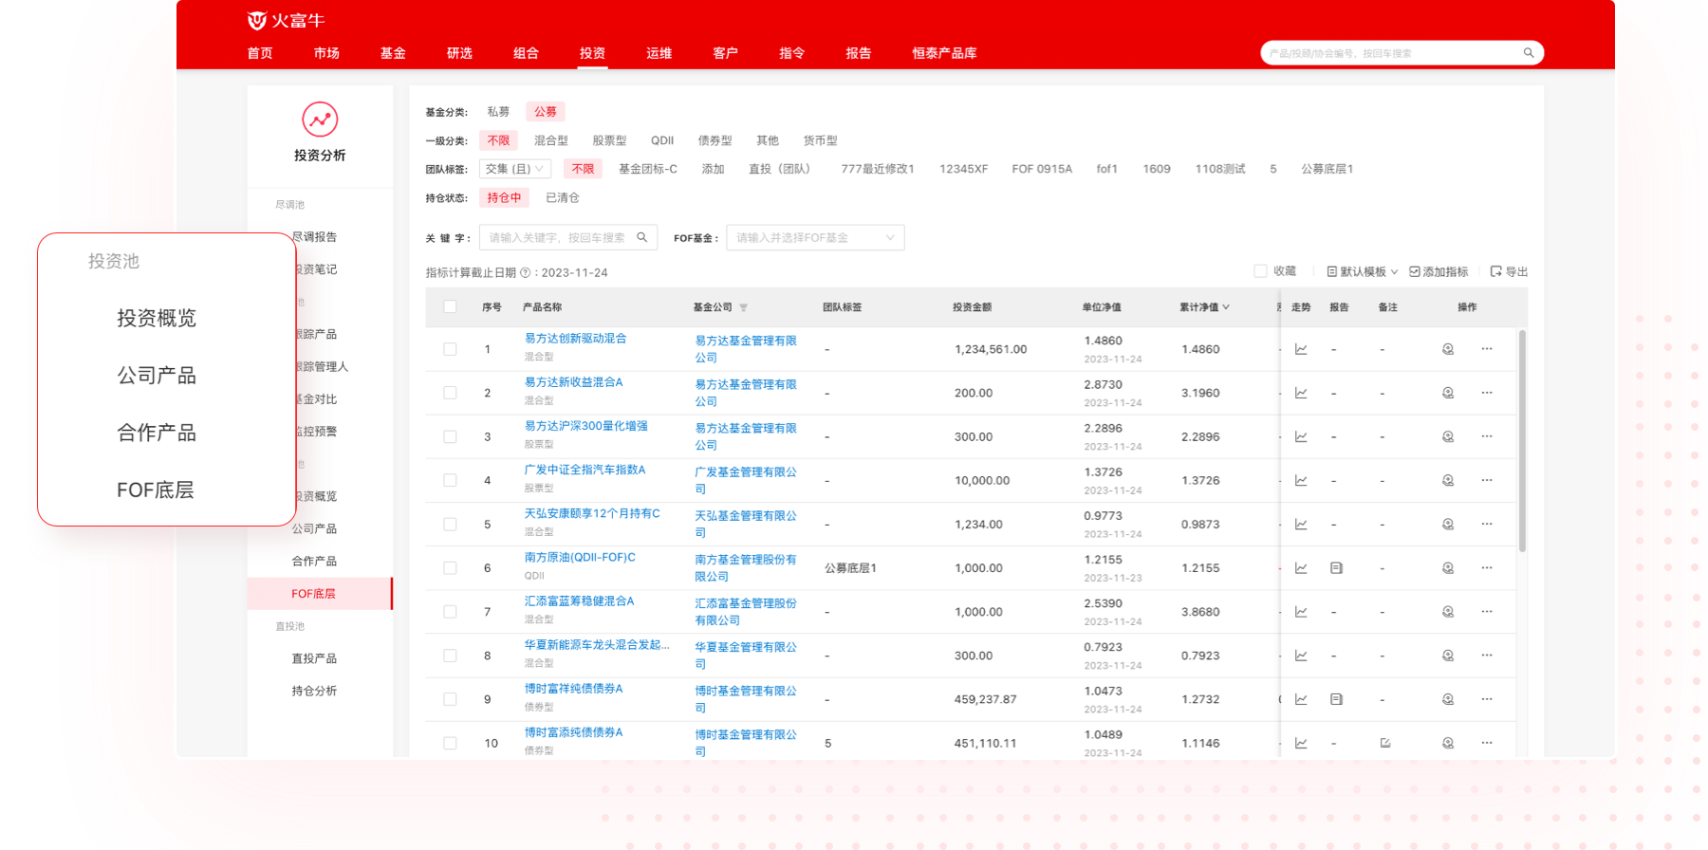Viewport: 1708px width, 850px height.
Task: Open the help icon beside 指标计算截止日期
Action: [x=525, y=273]
